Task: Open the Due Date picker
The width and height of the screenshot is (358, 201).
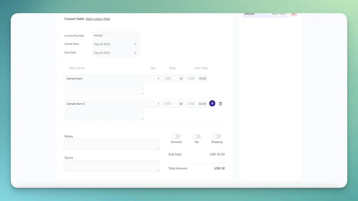Action: [x=108, y=53]
